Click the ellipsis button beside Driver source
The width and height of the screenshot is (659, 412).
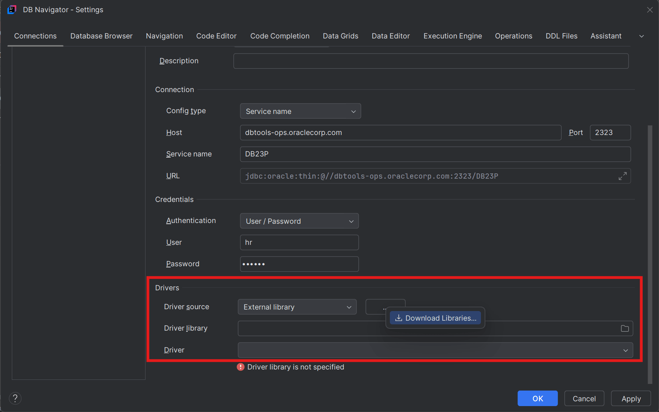coord(385,307)
